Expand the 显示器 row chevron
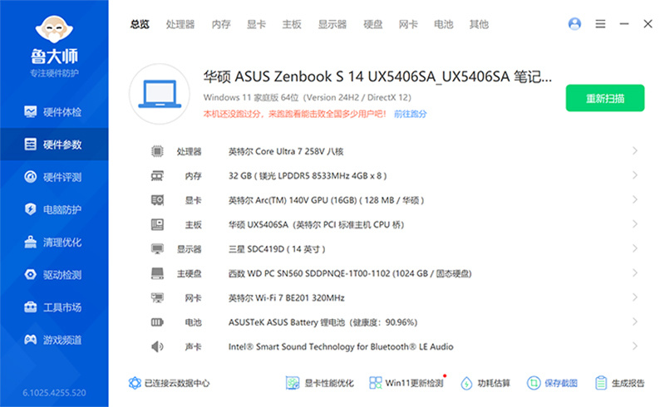Viewport: 665px width, 407px height. pos(635,248)
